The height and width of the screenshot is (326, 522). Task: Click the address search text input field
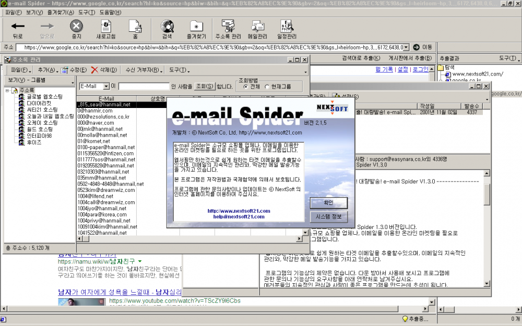(144, 86)
